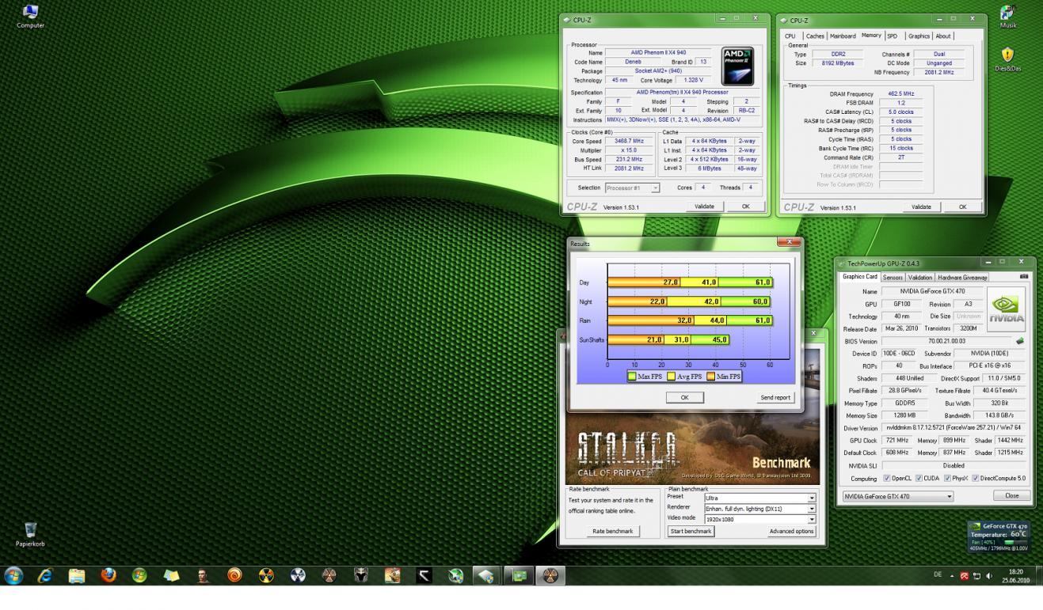The height and width of the screenshot is (610, 1043).
Task: Open the Papierkorb recycle bin icon
Action: [x=30, y=534]
